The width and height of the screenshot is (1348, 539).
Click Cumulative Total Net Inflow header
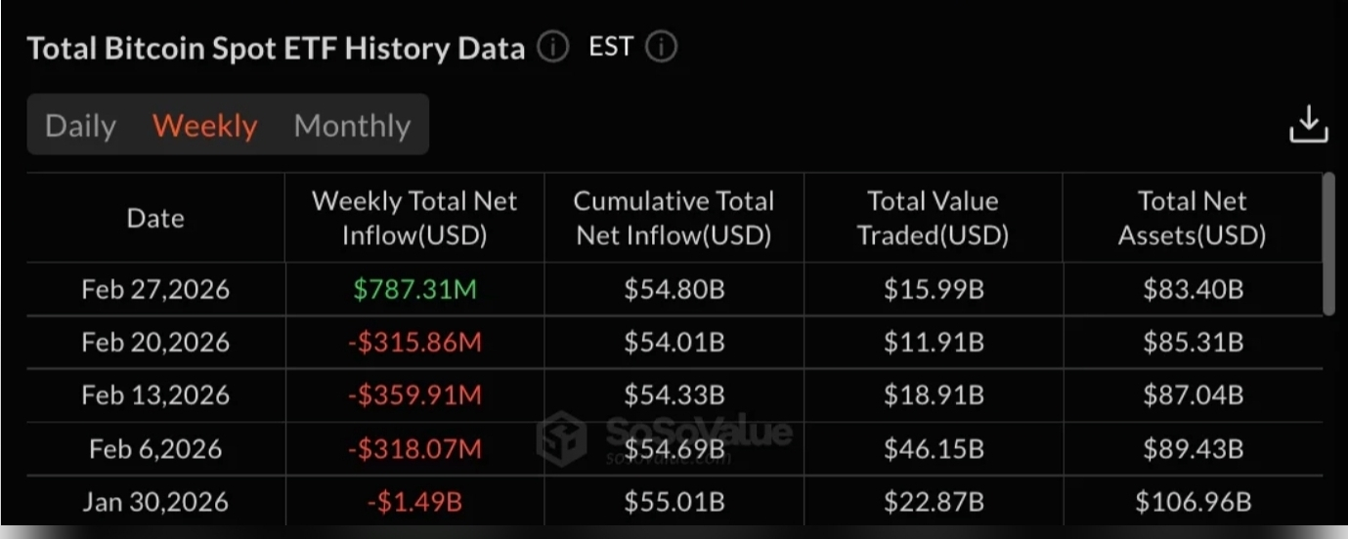click(674, 218)
